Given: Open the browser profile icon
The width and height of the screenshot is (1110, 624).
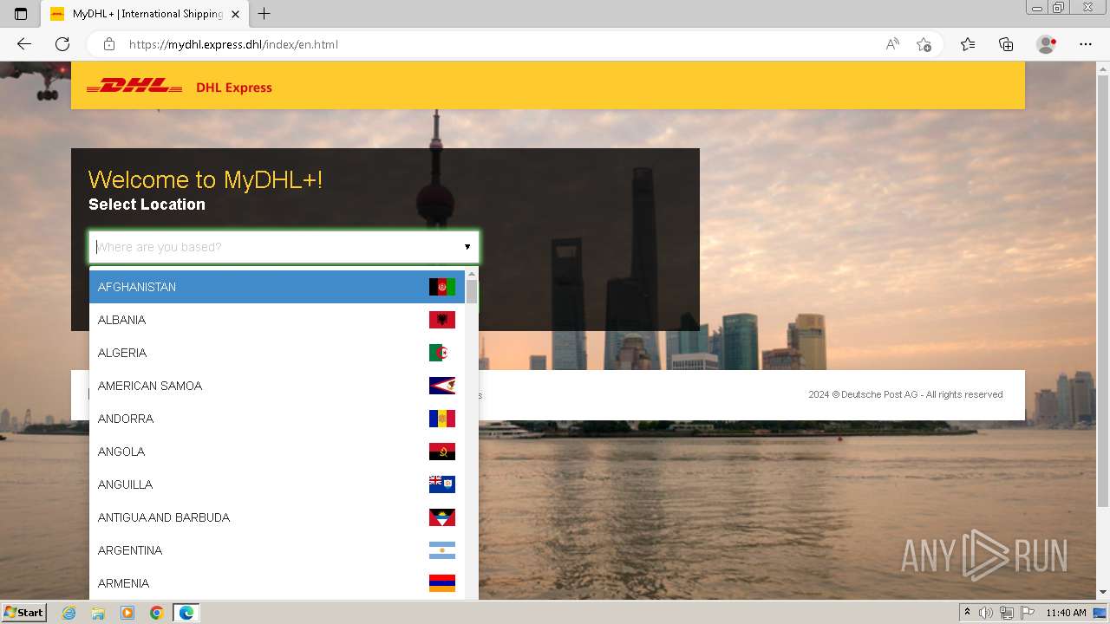Looking at the screenshot, I should pos(1047,44).
